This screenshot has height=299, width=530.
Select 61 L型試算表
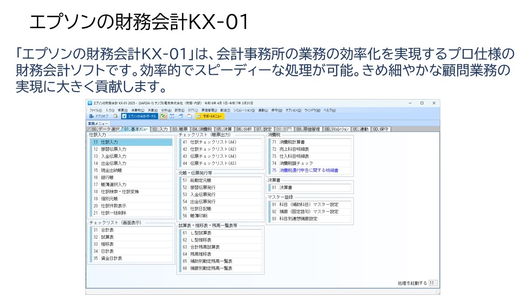point(221,233)
